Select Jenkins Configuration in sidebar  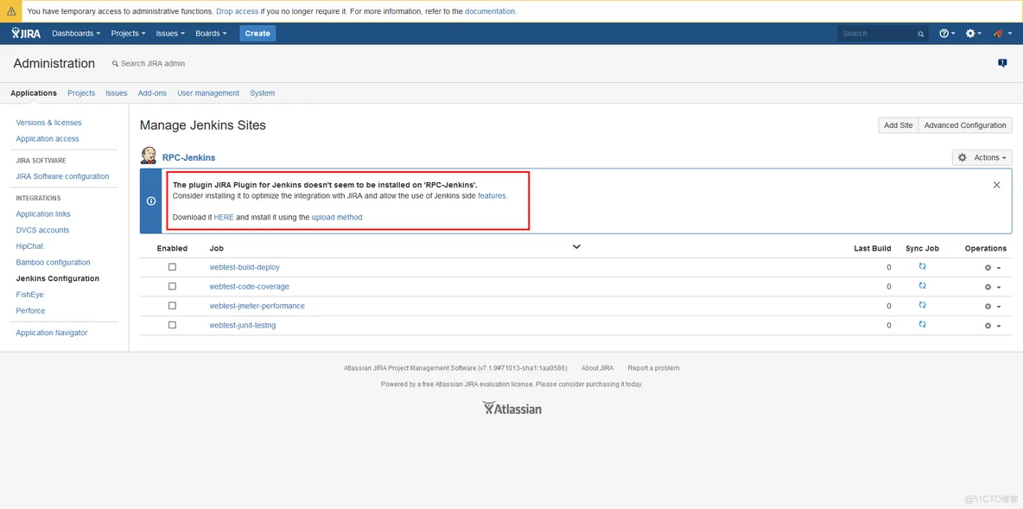coord(57,278)
